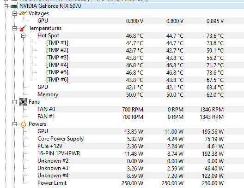Collapse the NVIDIA GeForce RTX 5070 node
244x188 pixels.
tap(6, 6)
